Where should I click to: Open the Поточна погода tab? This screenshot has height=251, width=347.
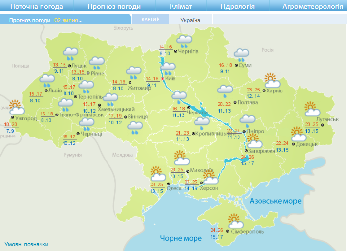tap(37, 7)
